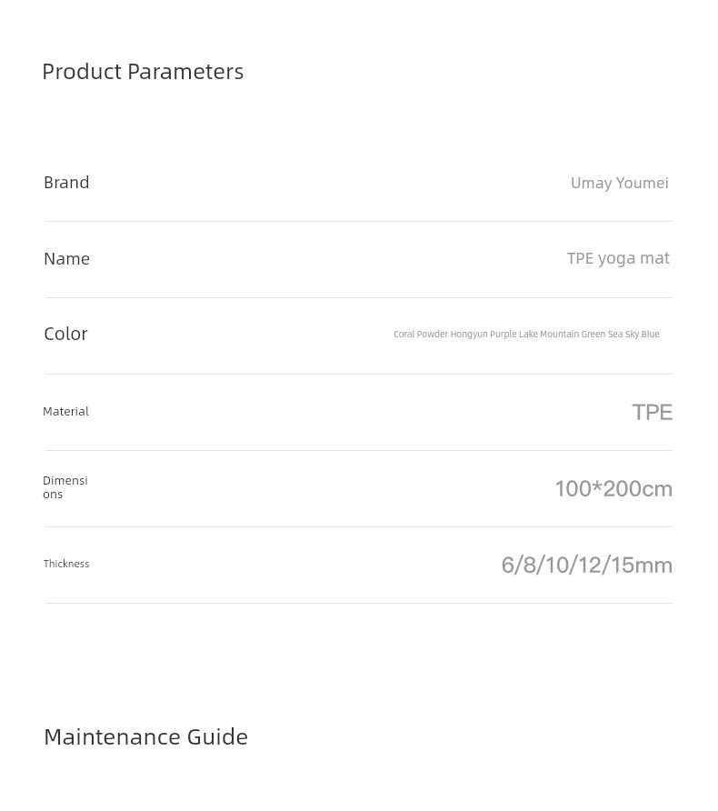Select the Color row label
This screenshot has height=811, width=718.
pos(65,334)
